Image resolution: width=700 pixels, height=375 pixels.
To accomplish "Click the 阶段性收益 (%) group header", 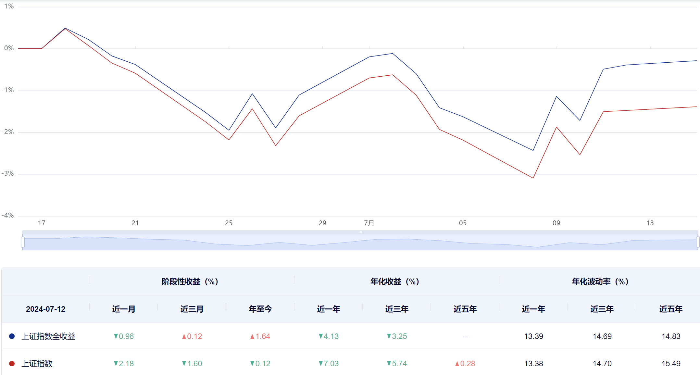I will pos(190,281).
